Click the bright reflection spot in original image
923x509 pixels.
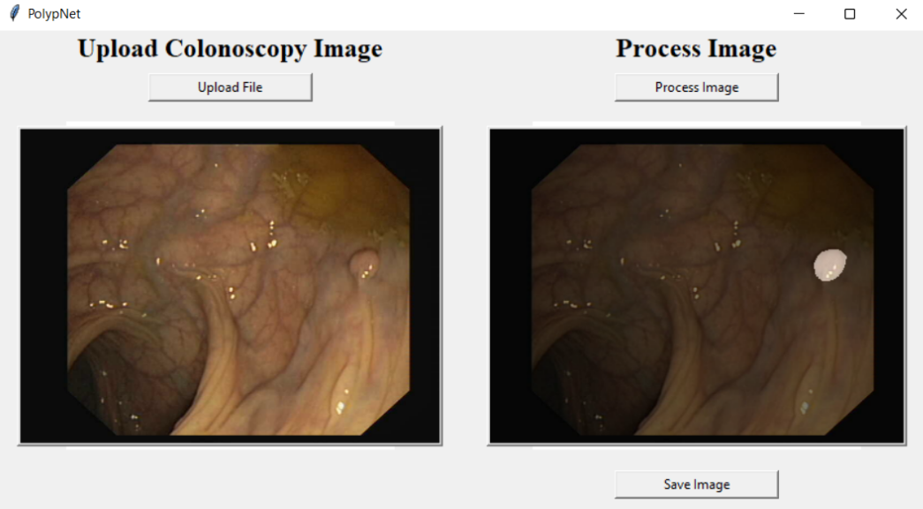click(x=340, y=407)
